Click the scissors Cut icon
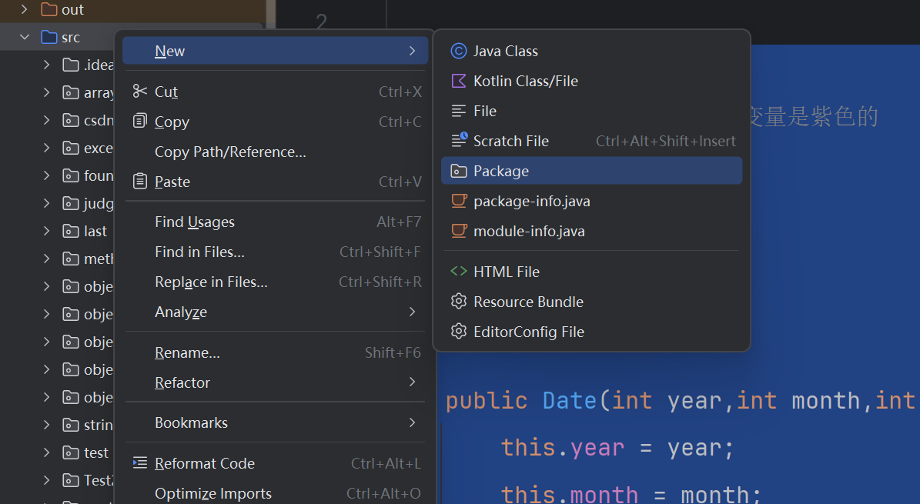The height and width of the screenshot is (504, 920). (139, 91)
